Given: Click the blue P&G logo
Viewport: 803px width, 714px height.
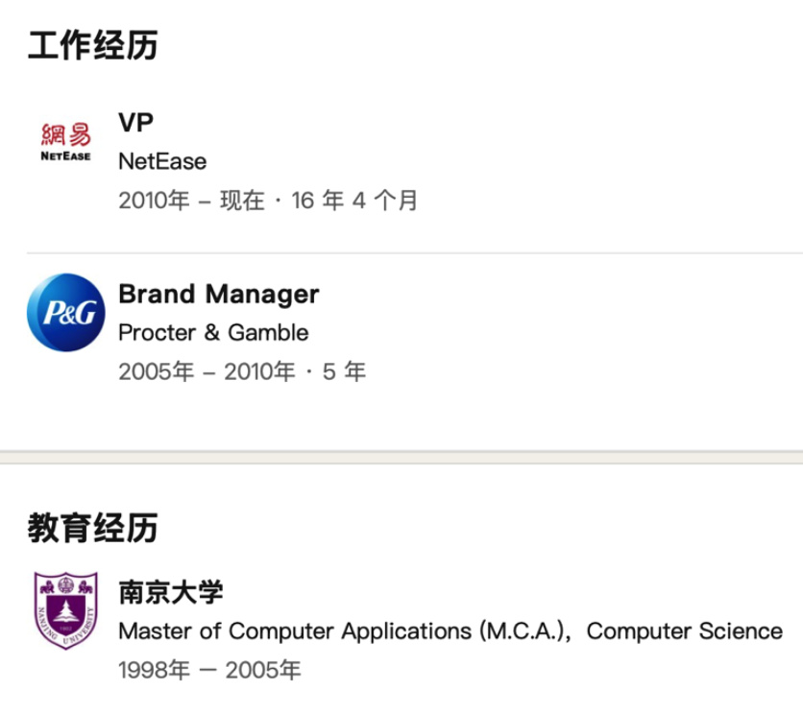Looking at the screenshot, I should pyautogui.click(x=66, y=313).
